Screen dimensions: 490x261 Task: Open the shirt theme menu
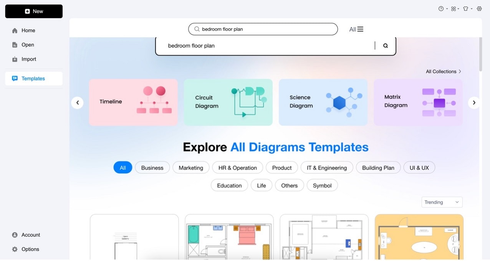[x=466, y=8]
